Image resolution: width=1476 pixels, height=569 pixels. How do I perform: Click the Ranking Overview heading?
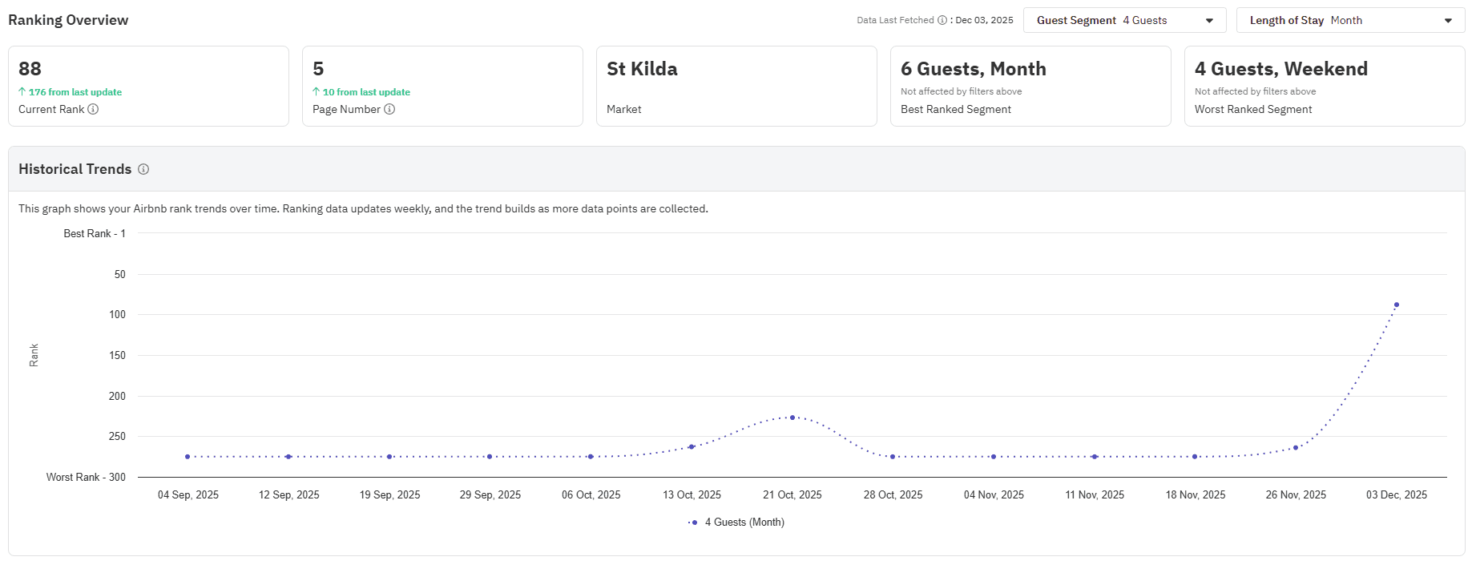[68, 20]
